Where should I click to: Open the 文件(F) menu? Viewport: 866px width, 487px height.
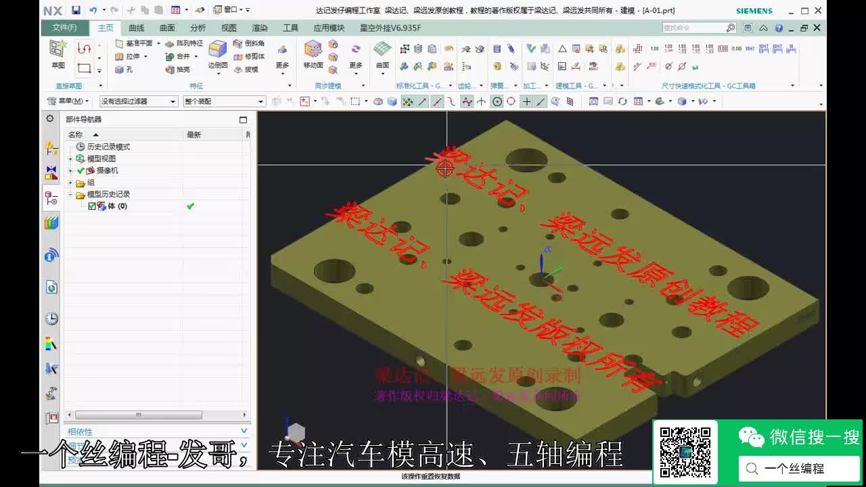point(64,28)
